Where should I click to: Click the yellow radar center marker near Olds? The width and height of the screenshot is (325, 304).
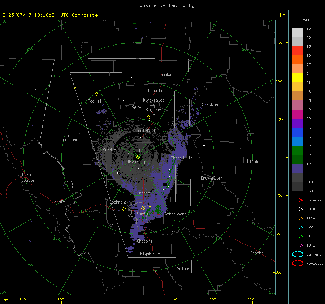[138, 158]
